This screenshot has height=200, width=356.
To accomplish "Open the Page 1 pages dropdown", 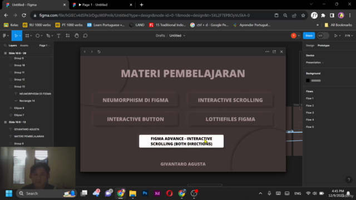I will pos(44,46).
